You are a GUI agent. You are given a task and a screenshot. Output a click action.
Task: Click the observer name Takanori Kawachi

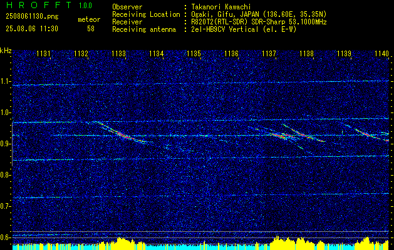[221, 7]
